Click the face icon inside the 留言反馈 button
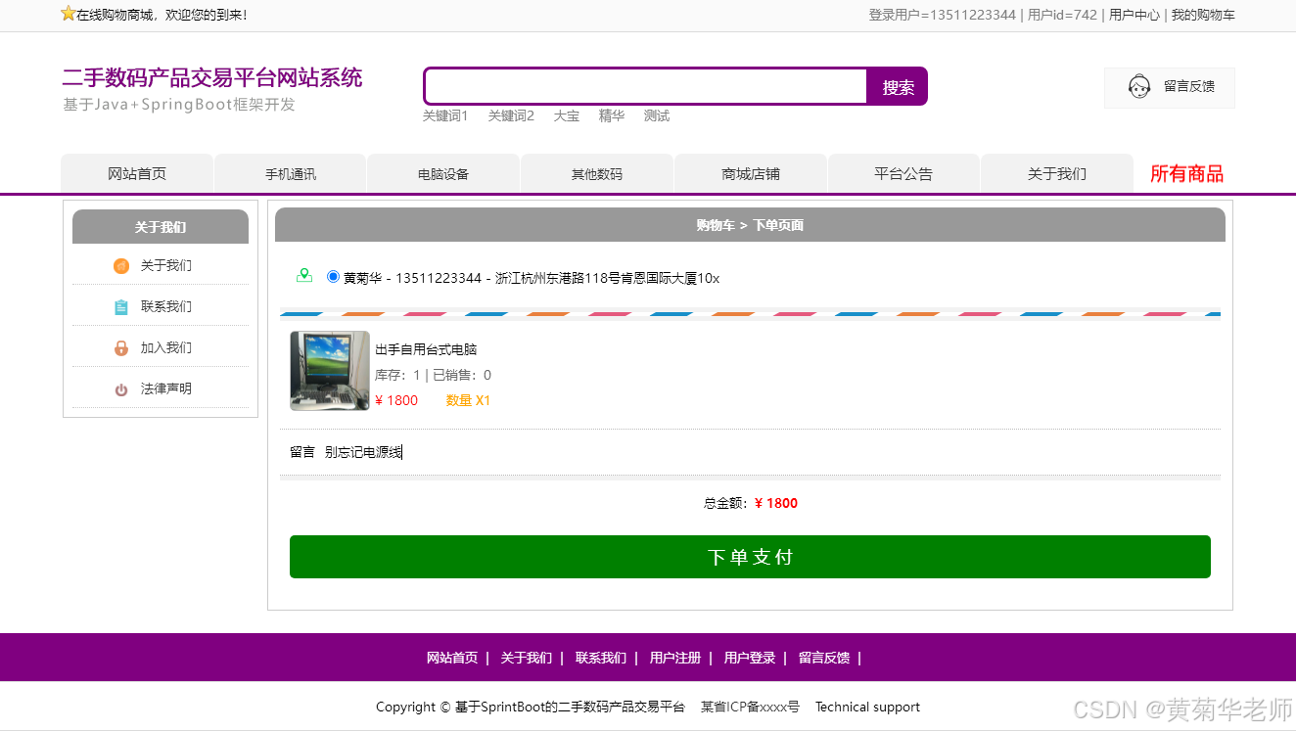The height and width of the screenshot is (731, 1296). (x=1138, y=87)
